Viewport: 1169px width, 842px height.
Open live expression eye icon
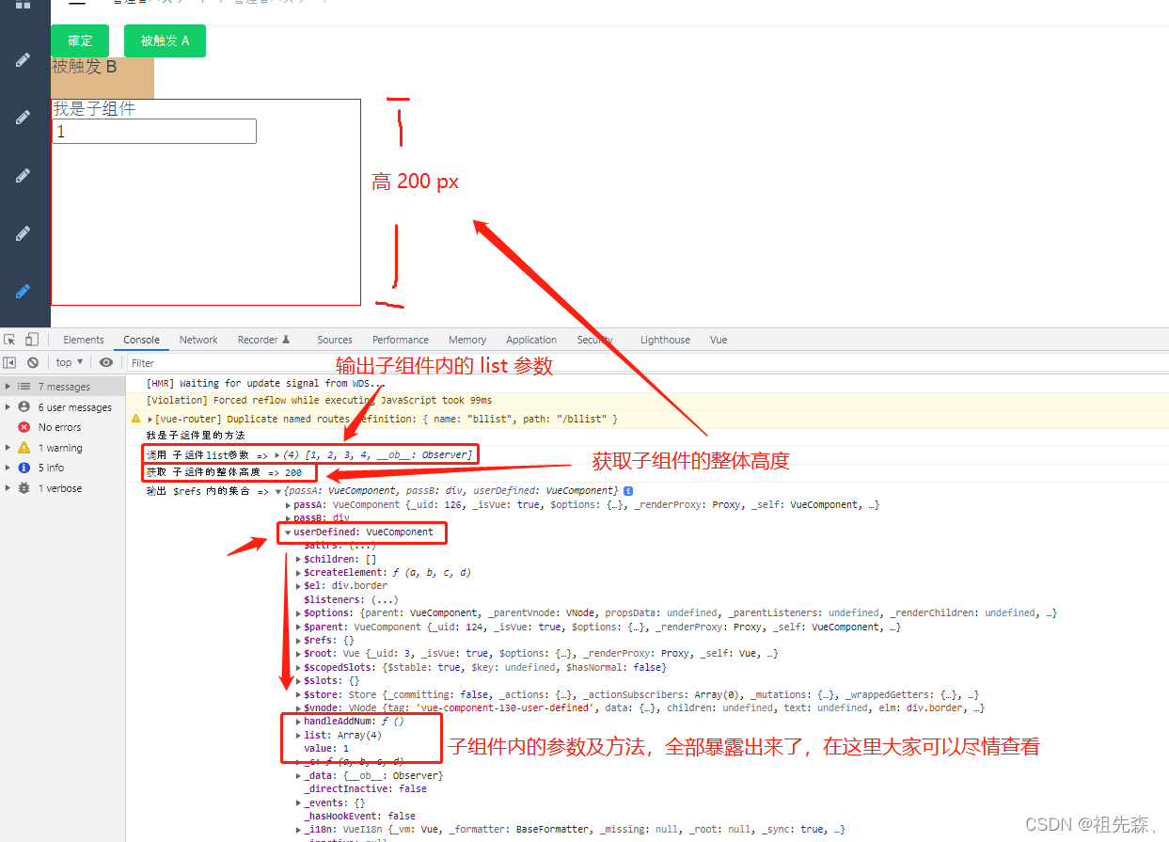click(106, 362)
